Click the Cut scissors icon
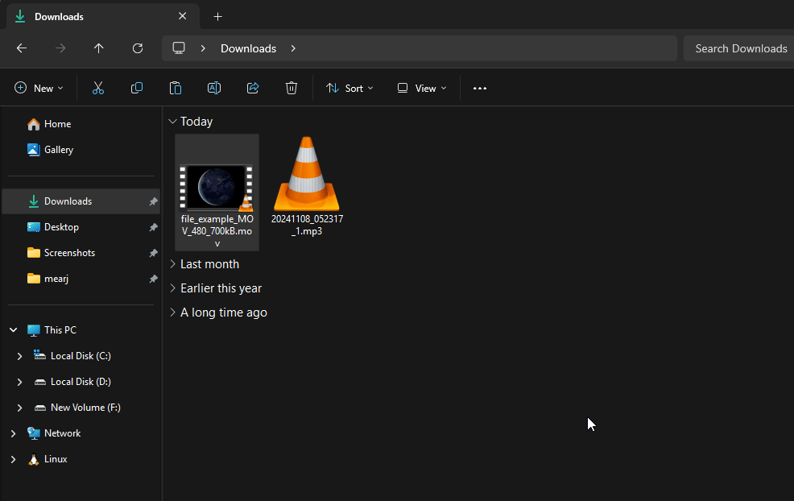 (x=98, y=88)
